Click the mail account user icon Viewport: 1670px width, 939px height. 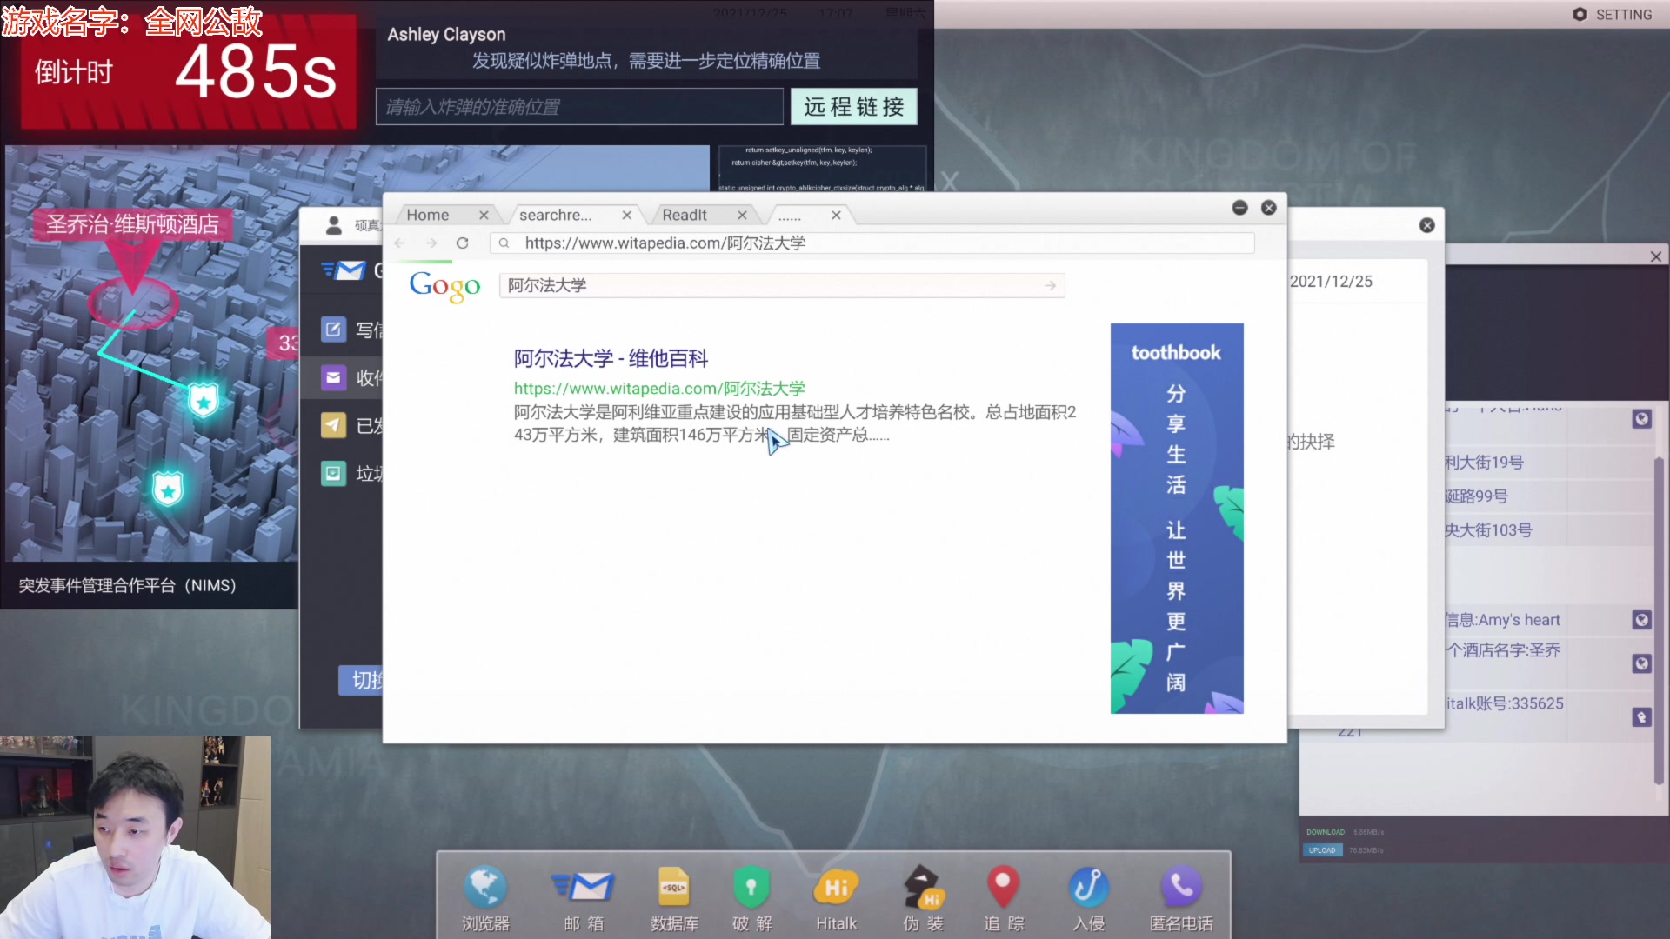(334, 225)
